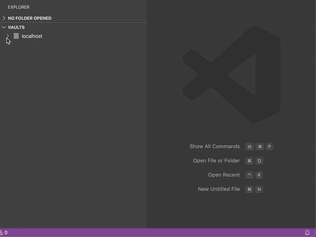Select the localhost vault entry

pos(73,36)
